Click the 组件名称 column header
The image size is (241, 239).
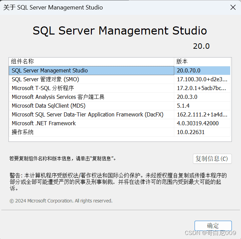[x=91, y=62]
